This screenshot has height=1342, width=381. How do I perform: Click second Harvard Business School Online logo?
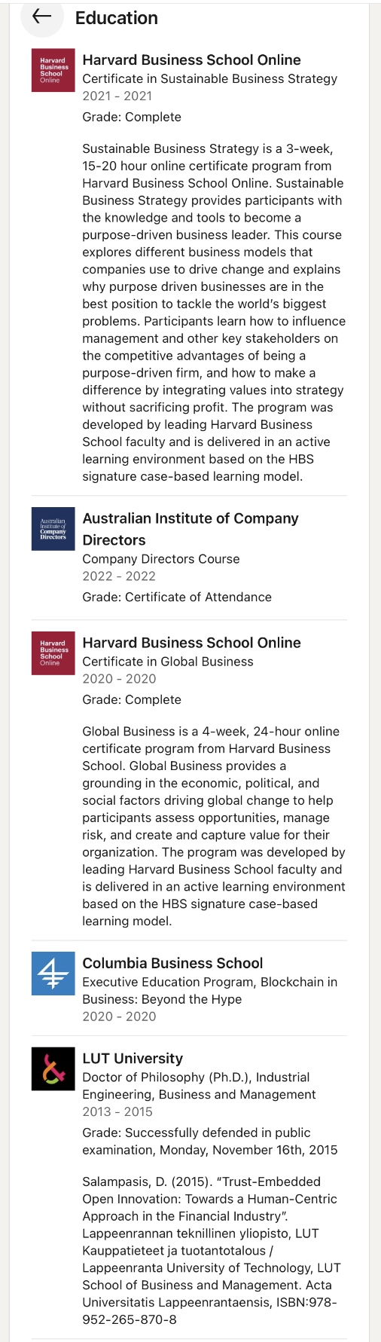pyautogui.click(x=53, y=653)
